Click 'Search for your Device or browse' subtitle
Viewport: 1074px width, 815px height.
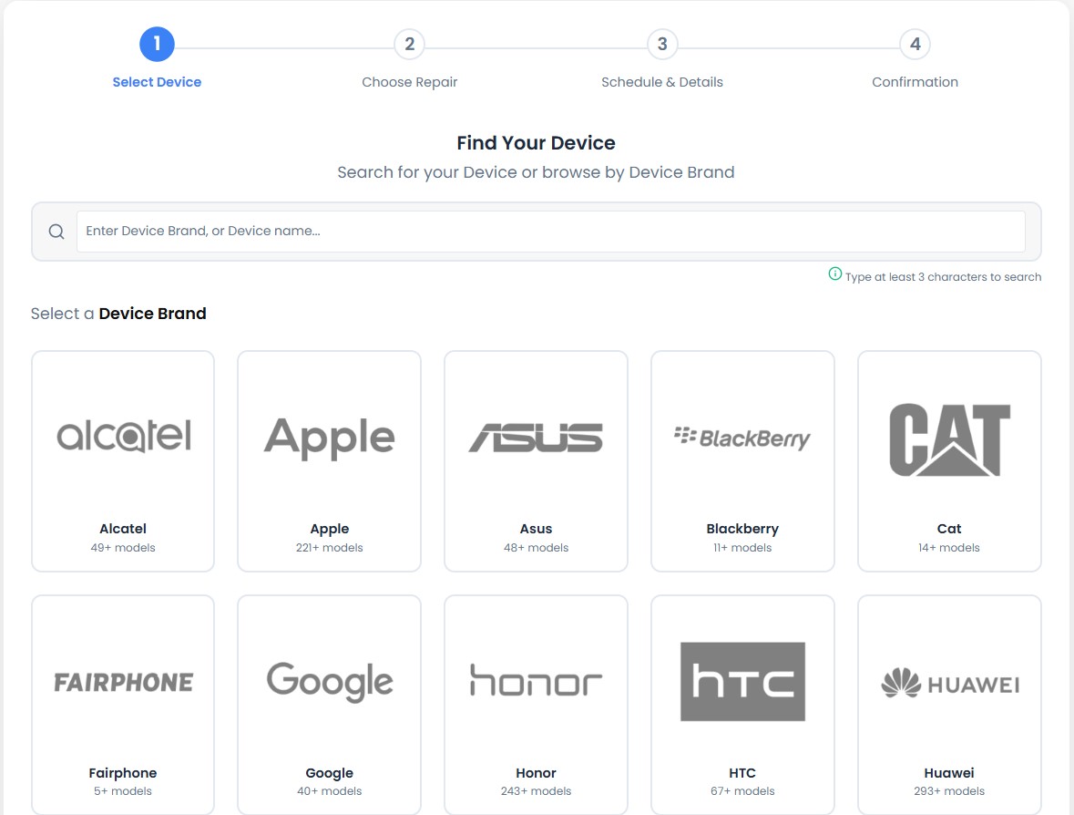(x=537, y=172)
